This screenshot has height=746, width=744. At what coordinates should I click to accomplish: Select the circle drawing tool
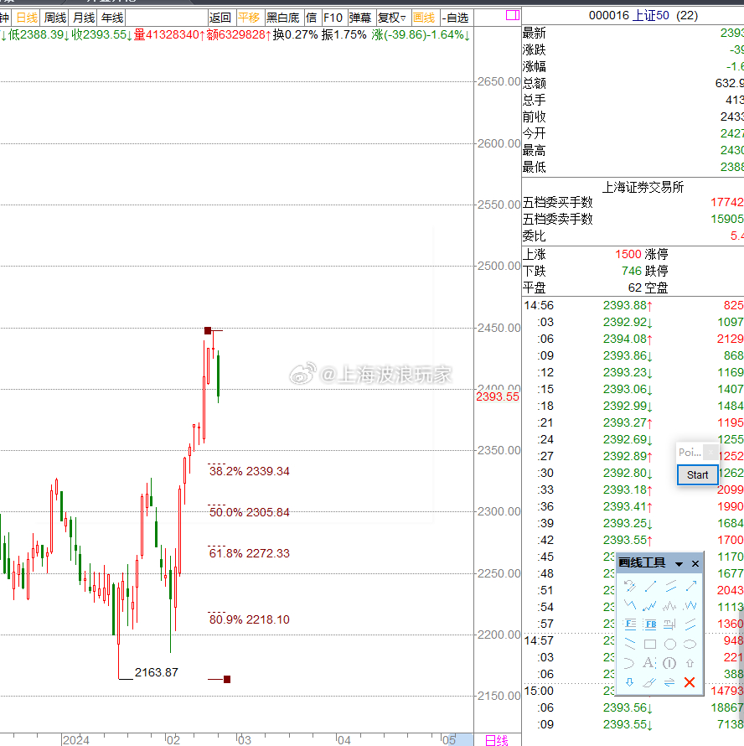pos(670,644)
